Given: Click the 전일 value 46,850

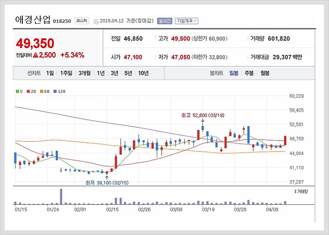Looking at the screenshot, I should tap(133, 39).
